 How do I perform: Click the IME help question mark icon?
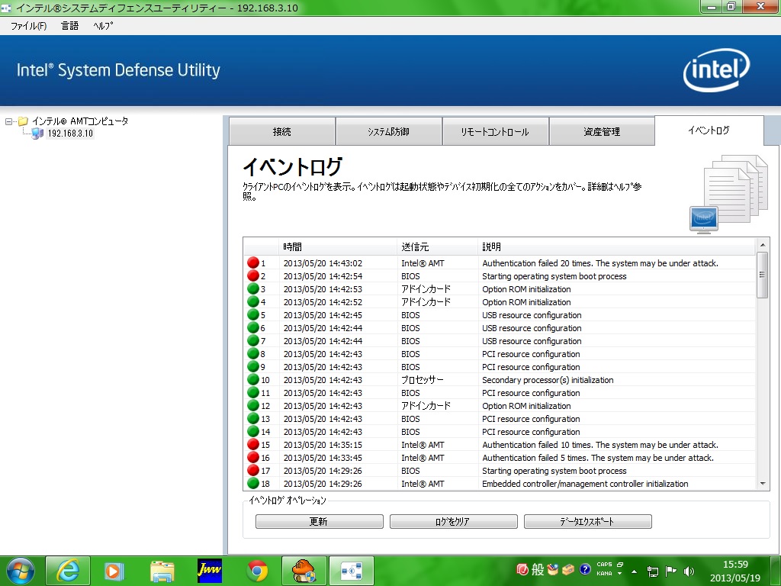point(585,568)
